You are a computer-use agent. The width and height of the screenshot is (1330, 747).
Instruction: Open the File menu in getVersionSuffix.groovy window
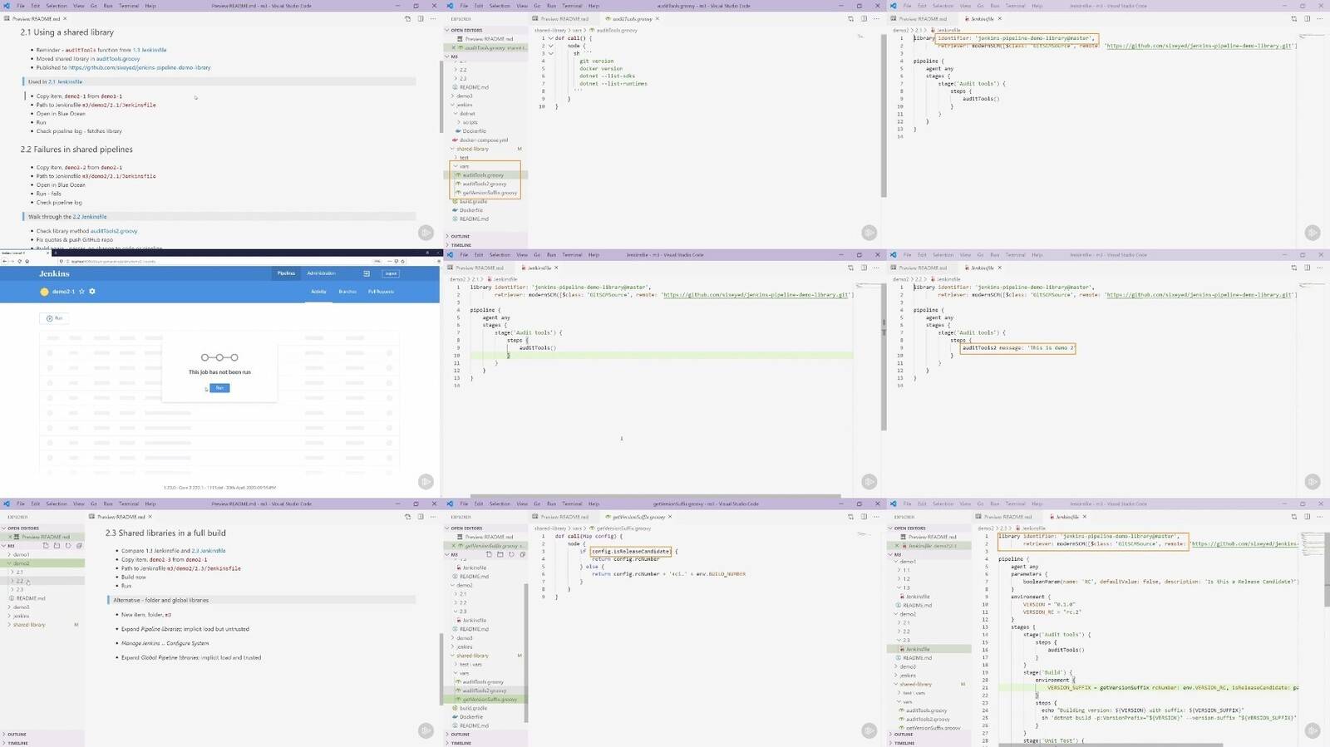[x=464, y=504]
